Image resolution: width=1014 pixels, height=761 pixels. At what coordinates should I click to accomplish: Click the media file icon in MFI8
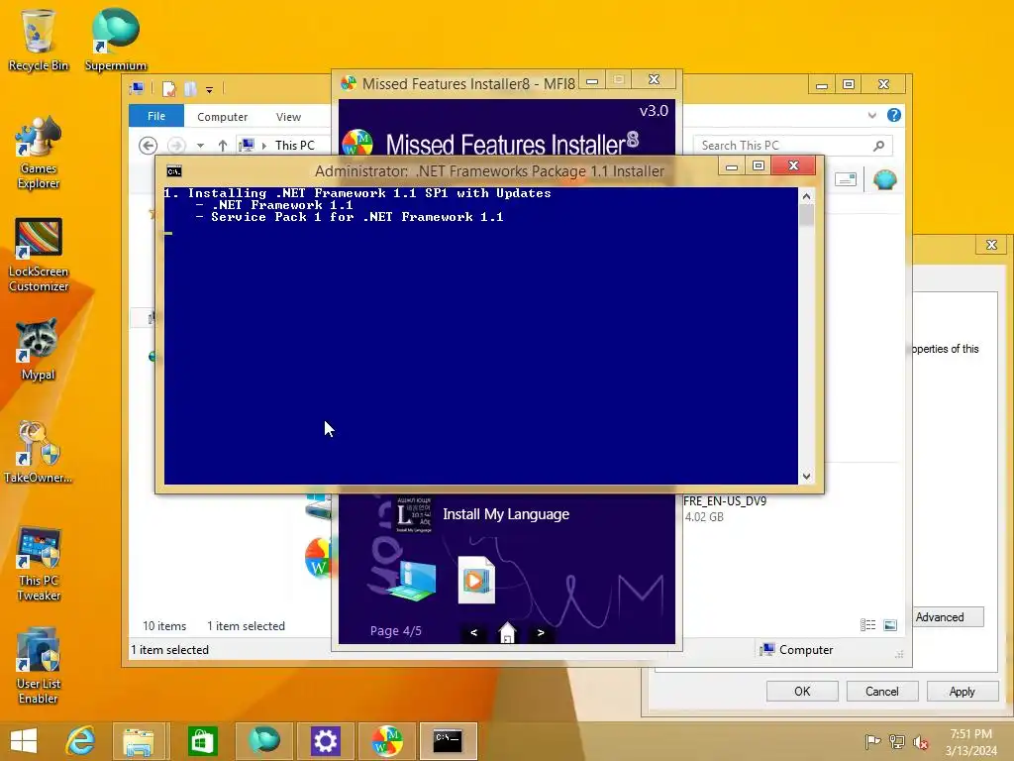coord(476,580)
